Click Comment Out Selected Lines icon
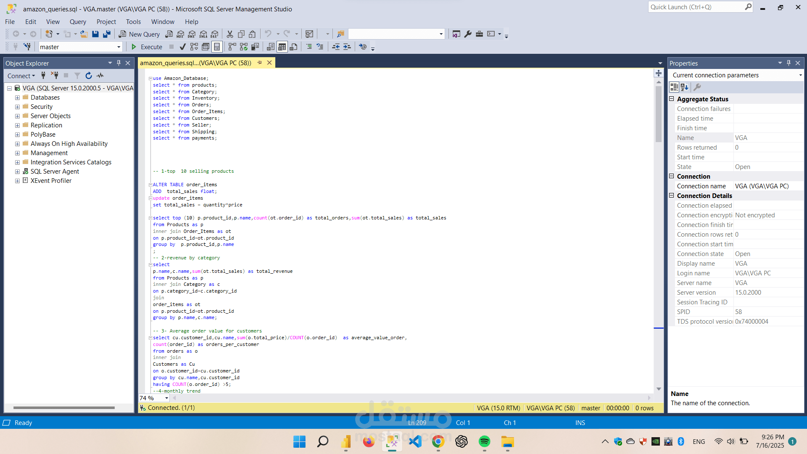The height and width of the screenshot is (454, 807). [309, 47]
